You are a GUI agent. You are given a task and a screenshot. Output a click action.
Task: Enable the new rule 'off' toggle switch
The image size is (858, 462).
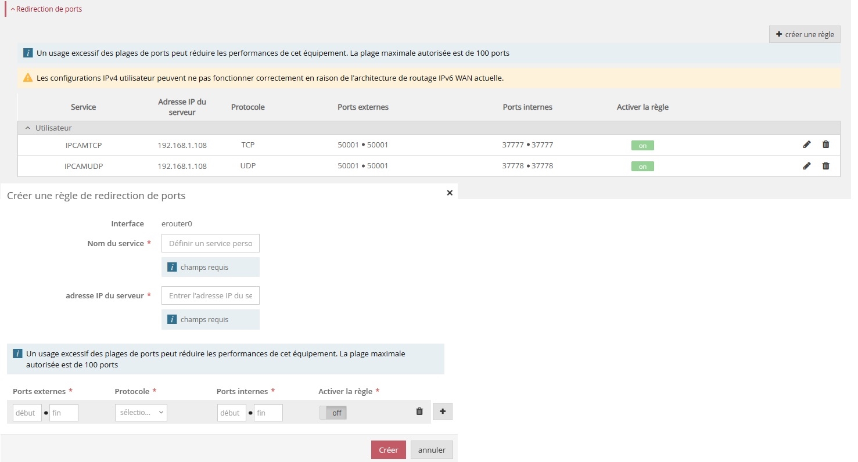tap(333, 413)
